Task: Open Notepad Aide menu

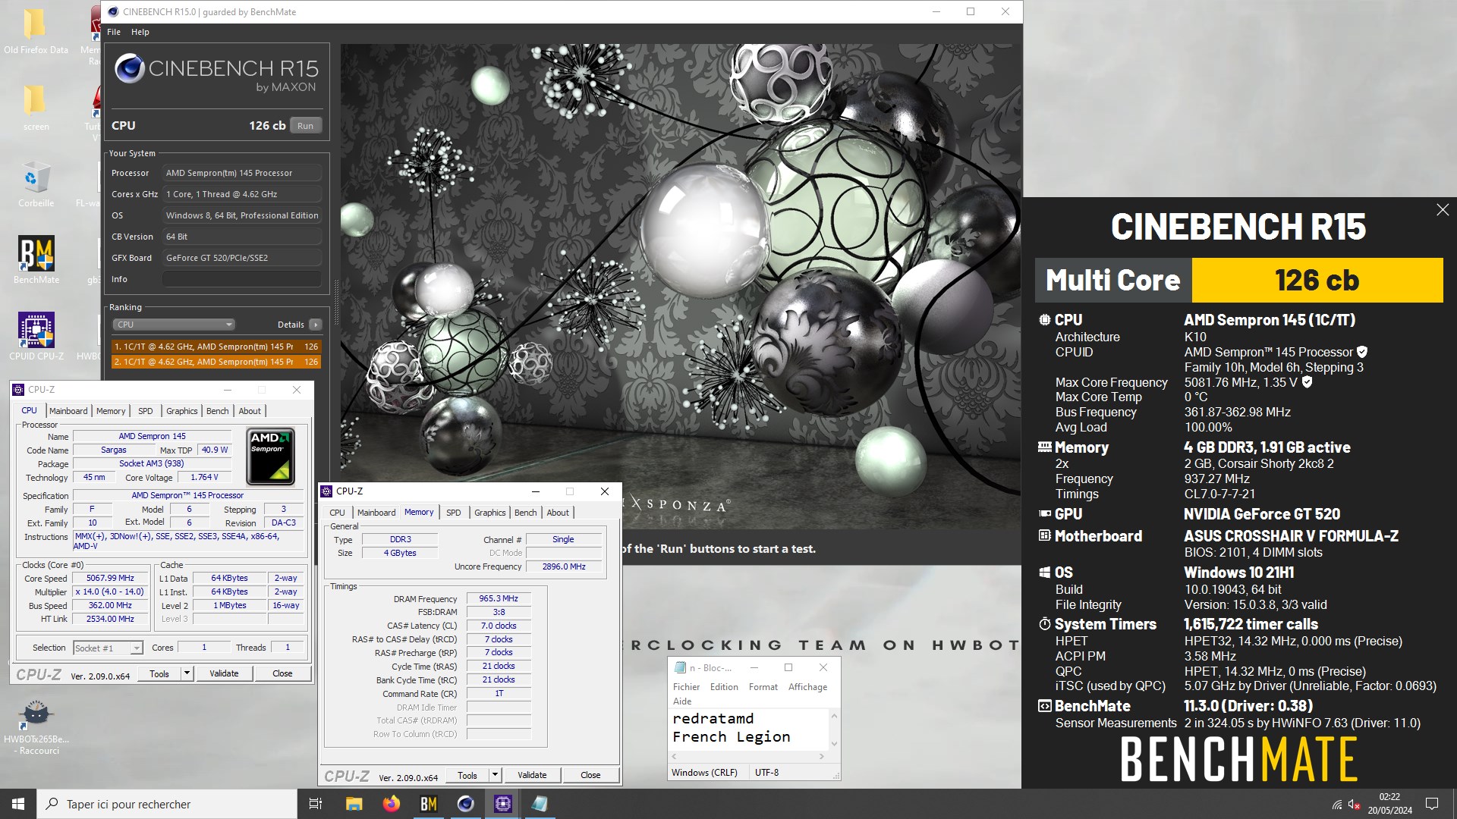Action: click(682, 701)
